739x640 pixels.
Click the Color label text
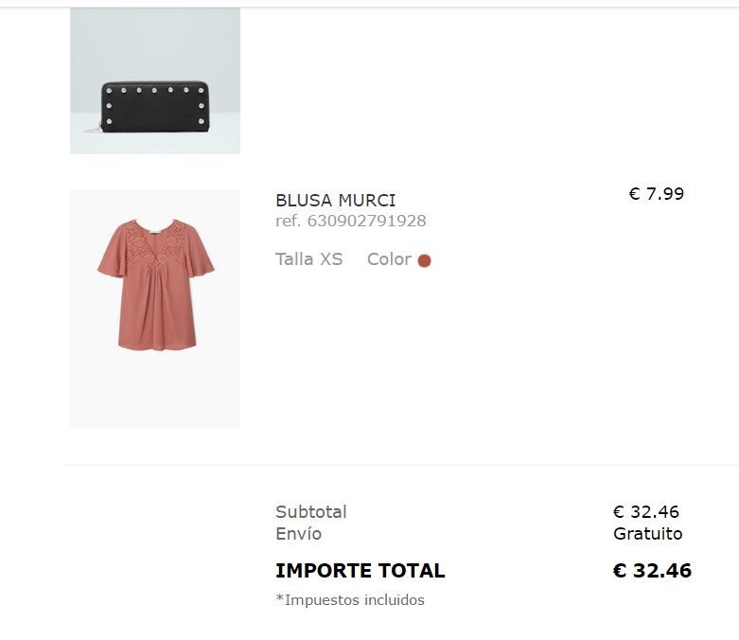[389, 259]
